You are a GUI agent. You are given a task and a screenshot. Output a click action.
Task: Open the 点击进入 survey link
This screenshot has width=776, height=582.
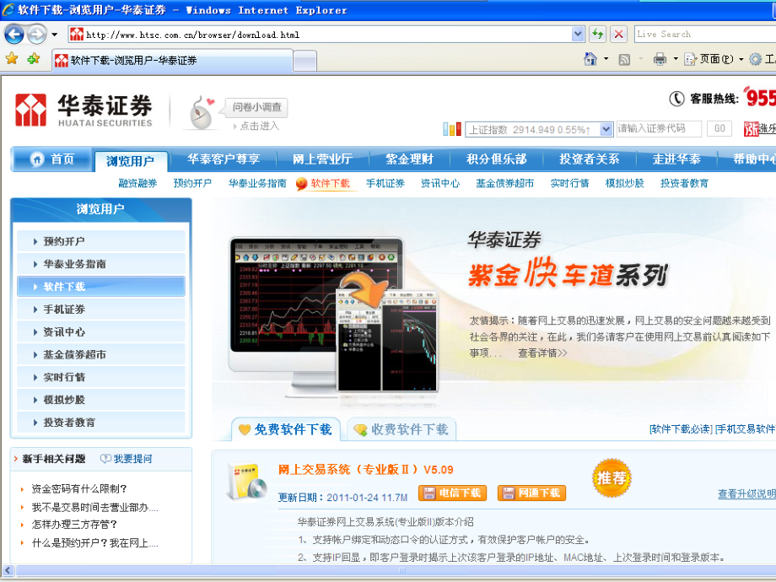coord(259,127)
